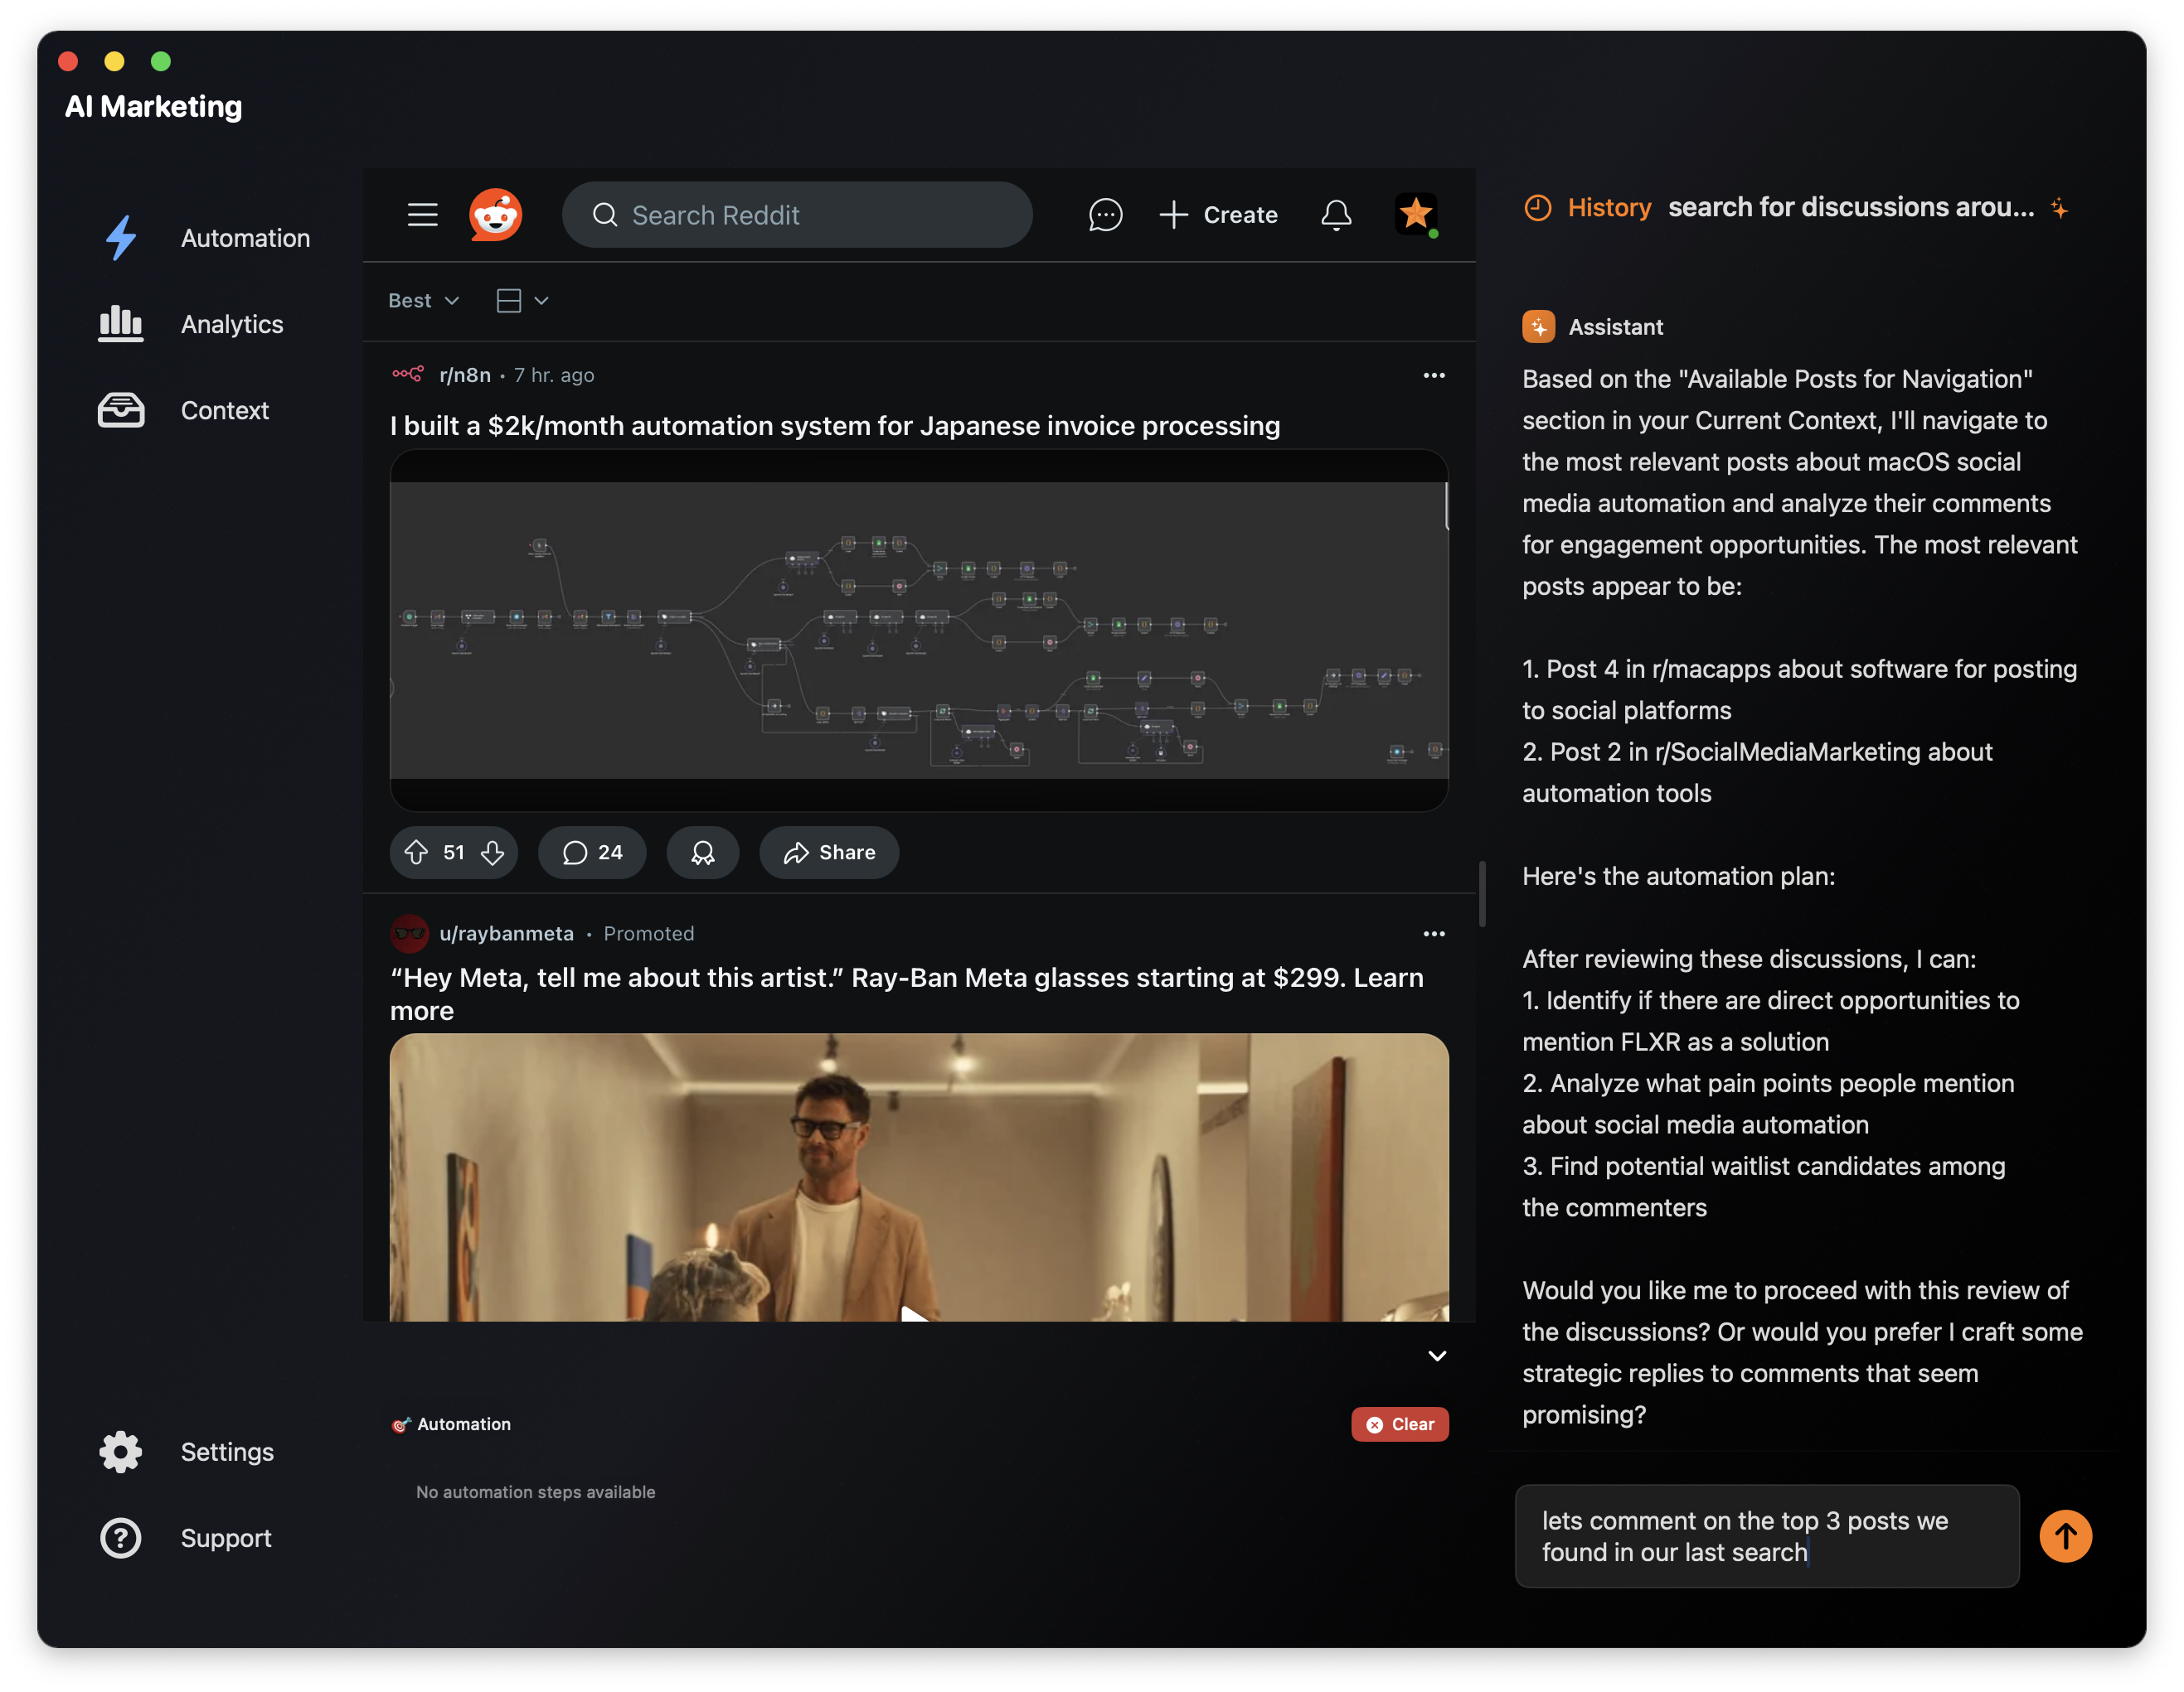Click the 'Promoted' label on the ad
The width and height of the screenshot is (2184, 1692).
click(x=648, y=934)
